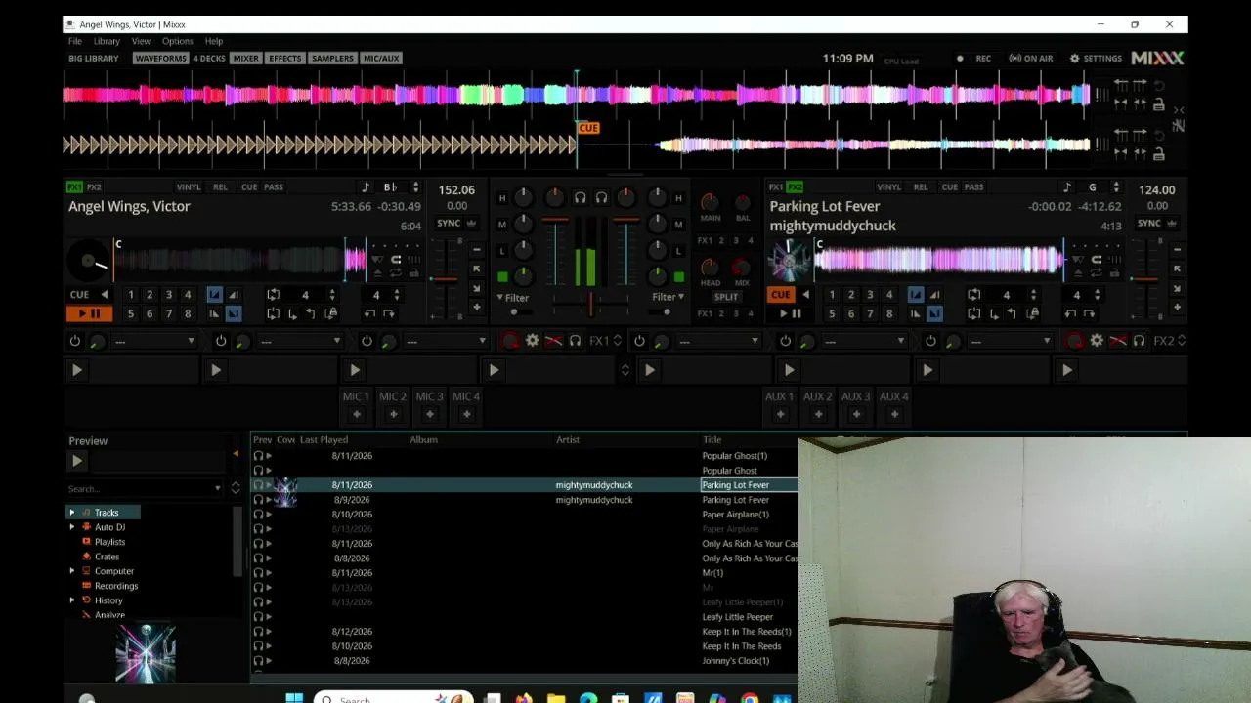Show the 4 DECKS layout
The height and width of the screenshot is (703, 1251).
(x=209, y=58)
